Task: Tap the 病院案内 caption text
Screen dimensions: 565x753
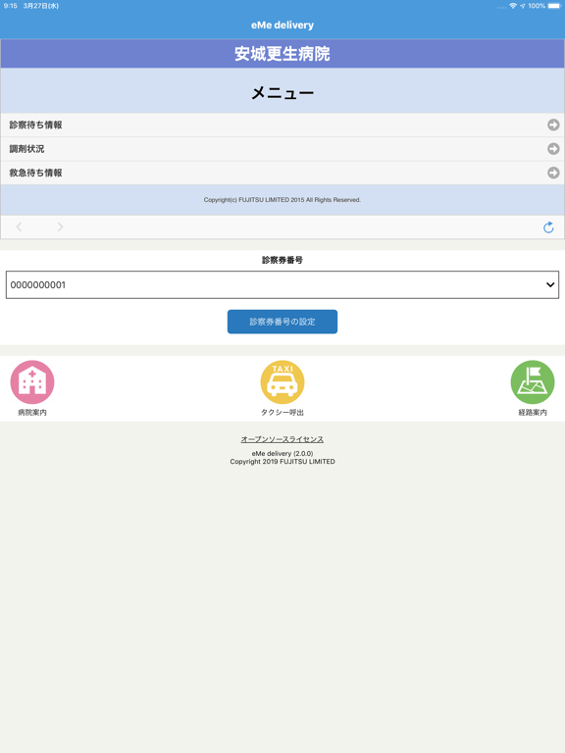Action: tap(32, 413)
